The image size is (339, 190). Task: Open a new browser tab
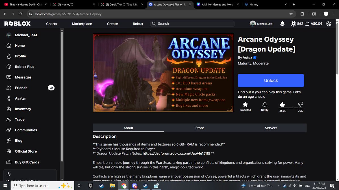pyautogui.click(x=294, y=5)
